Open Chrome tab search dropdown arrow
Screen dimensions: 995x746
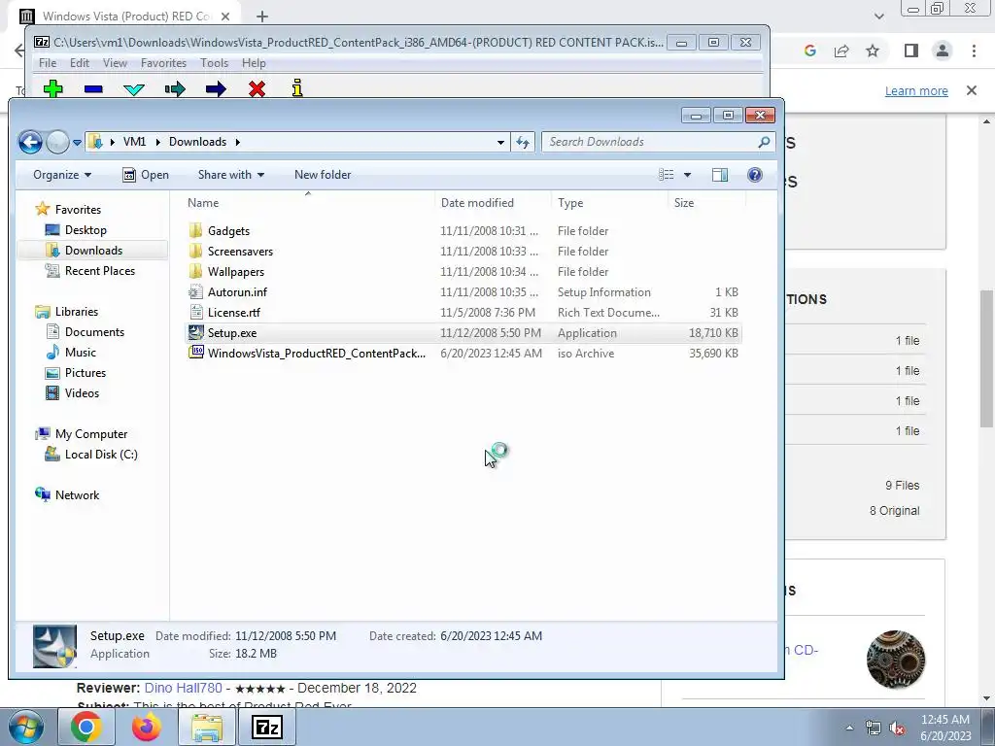tap(878, 17)
